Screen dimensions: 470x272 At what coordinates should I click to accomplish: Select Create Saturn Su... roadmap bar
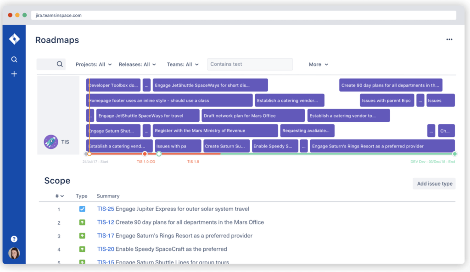(x=227, y=146)
